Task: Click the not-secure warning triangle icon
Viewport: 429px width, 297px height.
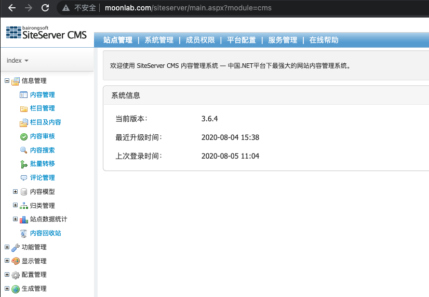Action: coord(66,8)
